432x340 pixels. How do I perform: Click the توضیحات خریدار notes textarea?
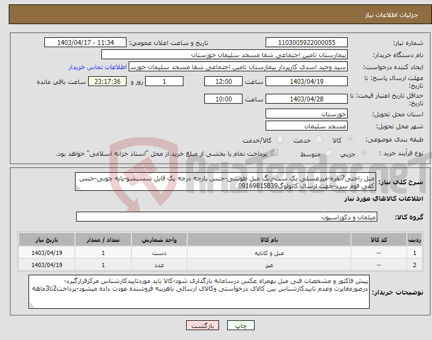coord(199,292)
